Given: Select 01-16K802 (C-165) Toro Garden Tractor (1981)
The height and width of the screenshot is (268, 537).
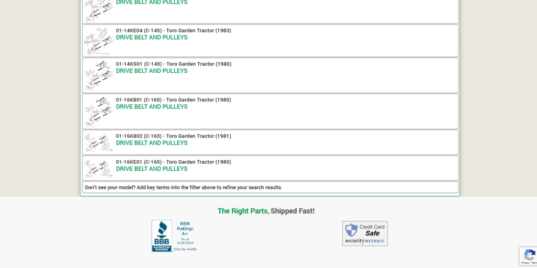Looking at the screenshot, I should tap(173, 136).
